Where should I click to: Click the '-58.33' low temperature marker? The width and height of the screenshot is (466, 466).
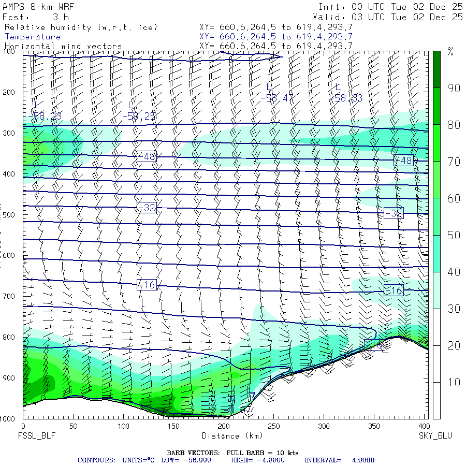click(346, 98)
